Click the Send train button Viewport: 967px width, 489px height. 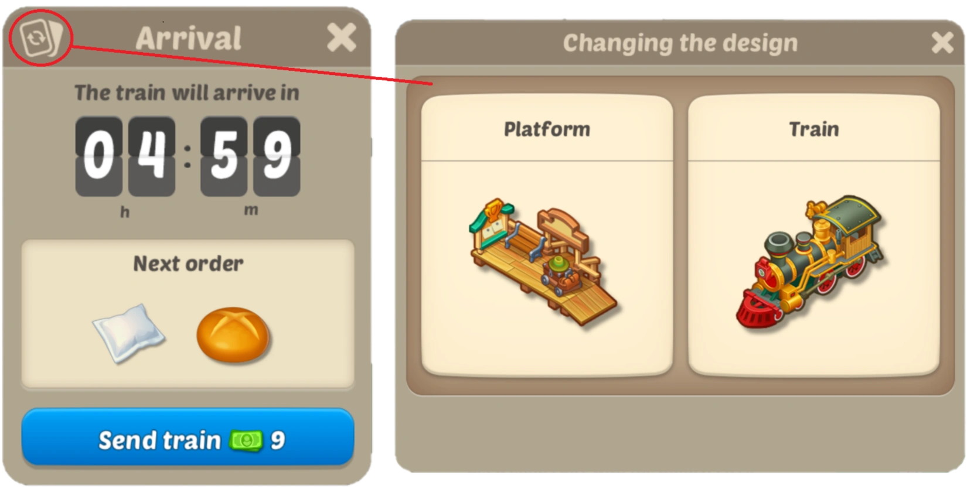[x=188, y=437]
